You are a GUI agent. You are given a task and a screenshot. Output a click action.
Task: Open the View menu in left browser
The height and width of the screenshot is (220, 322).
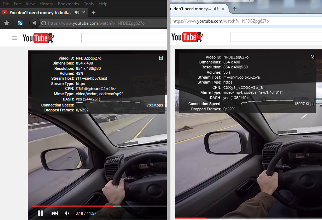pyautogui.click(x=30, y=4)
